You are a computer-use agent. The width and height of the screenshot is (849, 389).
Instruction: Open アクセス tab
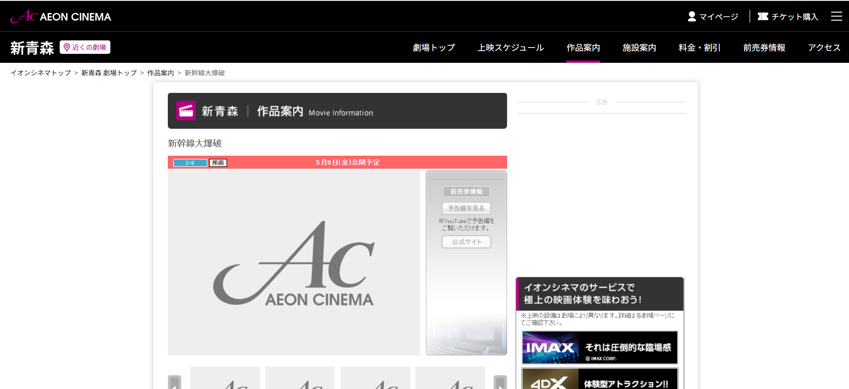point(824,48)
